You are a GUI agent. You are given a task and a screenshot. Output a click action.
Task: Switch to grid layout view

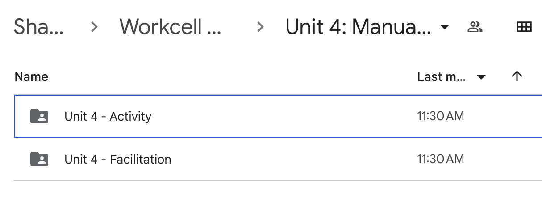(x=524, y=27)
